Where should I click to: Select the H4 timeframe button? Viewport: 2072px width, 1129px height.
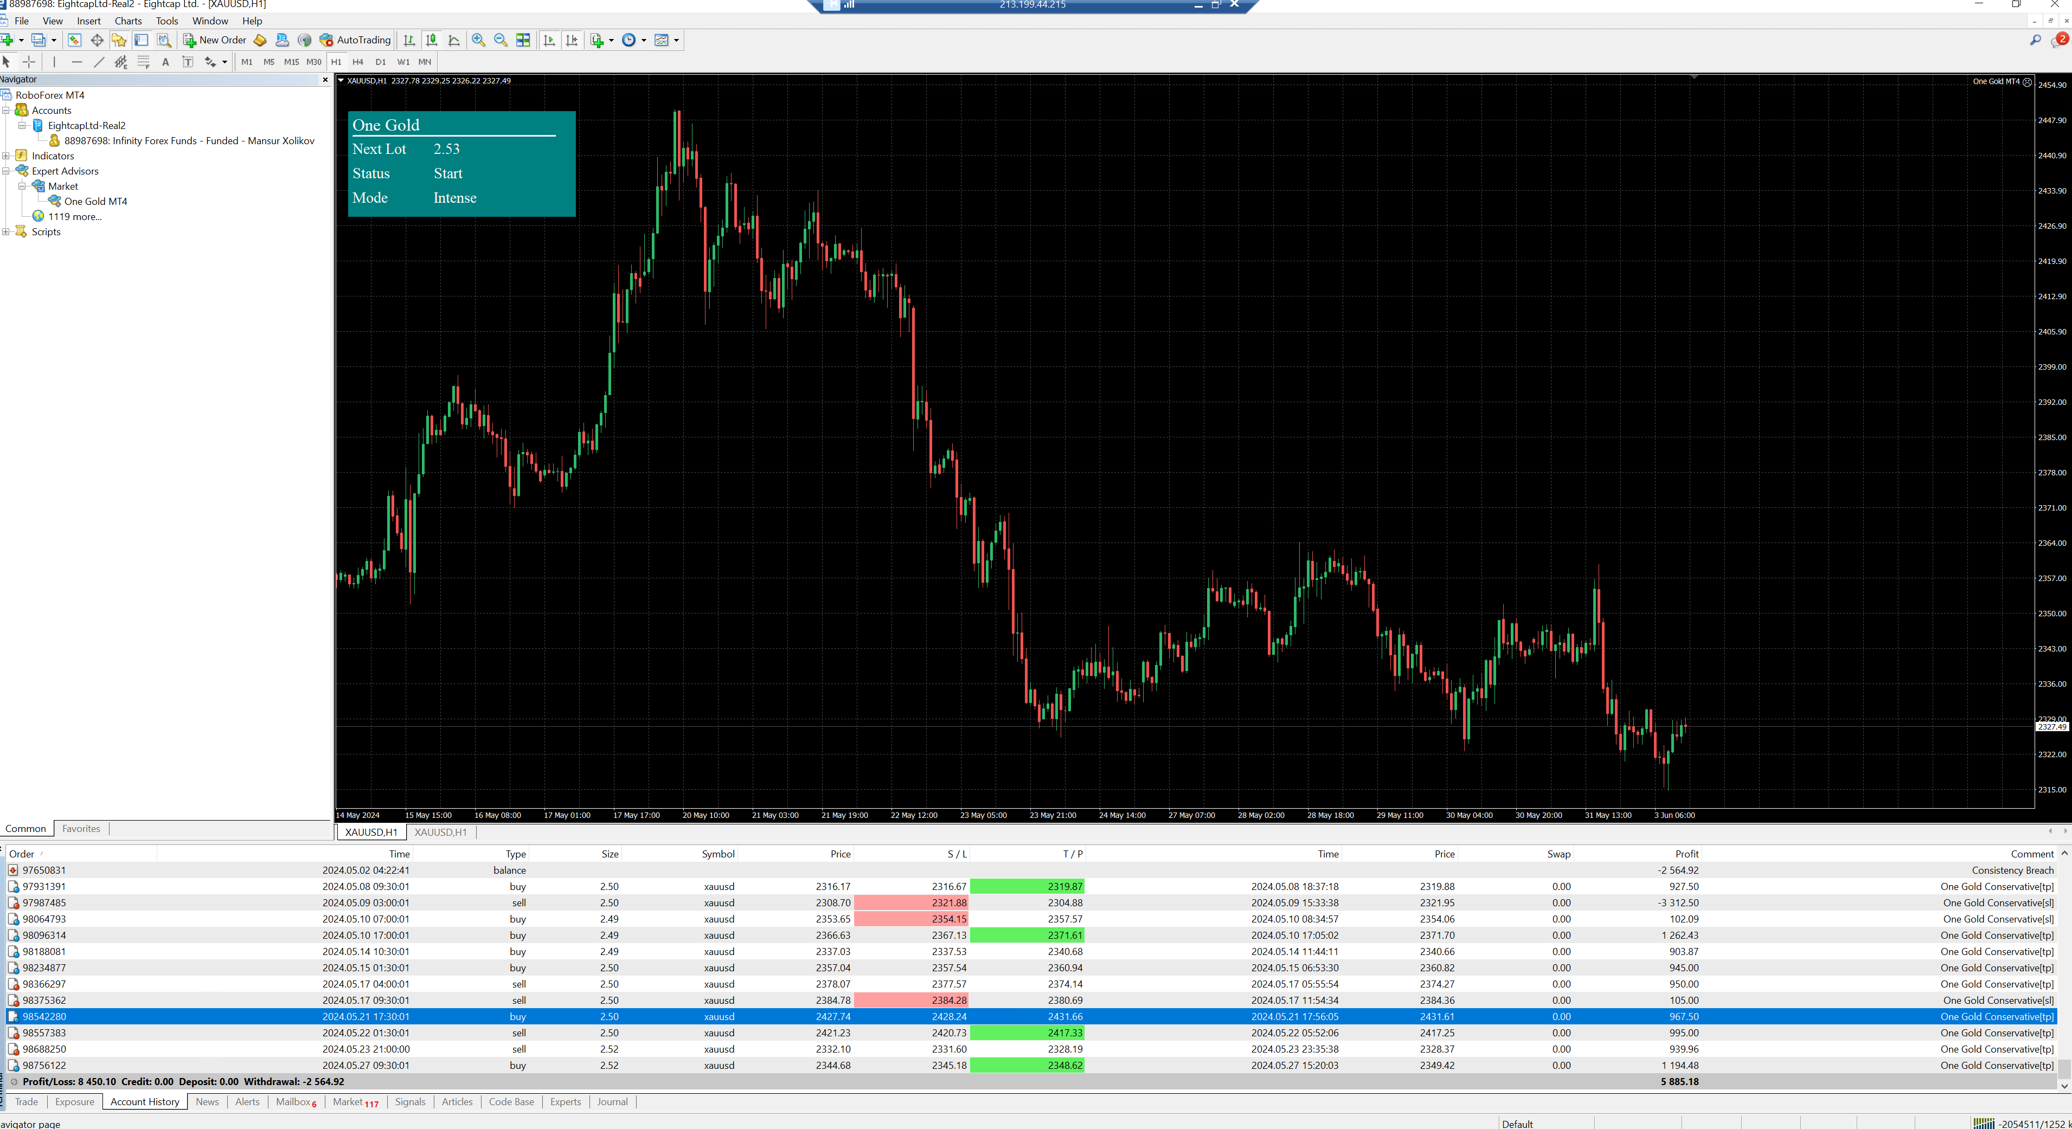[x=358, y=62]
